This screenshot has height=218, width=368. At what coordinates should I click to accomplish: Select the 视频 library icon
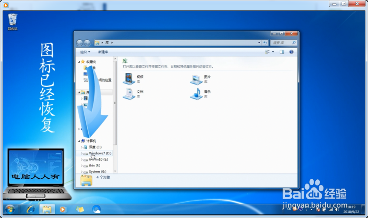[x=129, y=79]
